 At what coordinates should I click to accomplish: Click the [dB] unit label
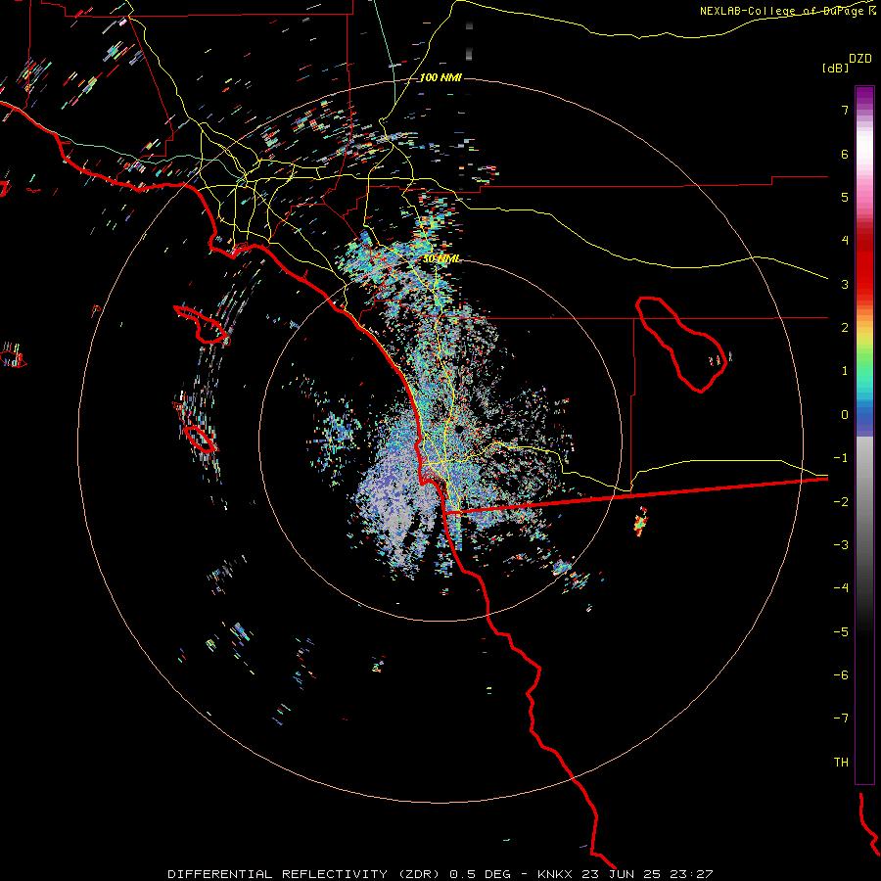click(835, 68)
